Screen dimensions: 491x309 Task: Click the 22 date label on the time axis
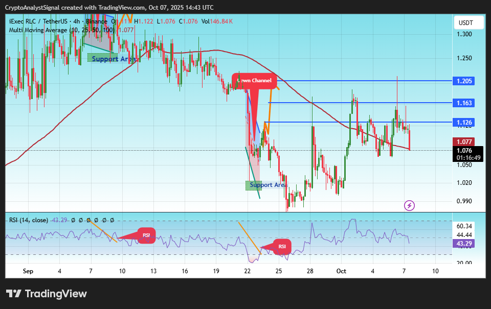(x=248, y=271)
